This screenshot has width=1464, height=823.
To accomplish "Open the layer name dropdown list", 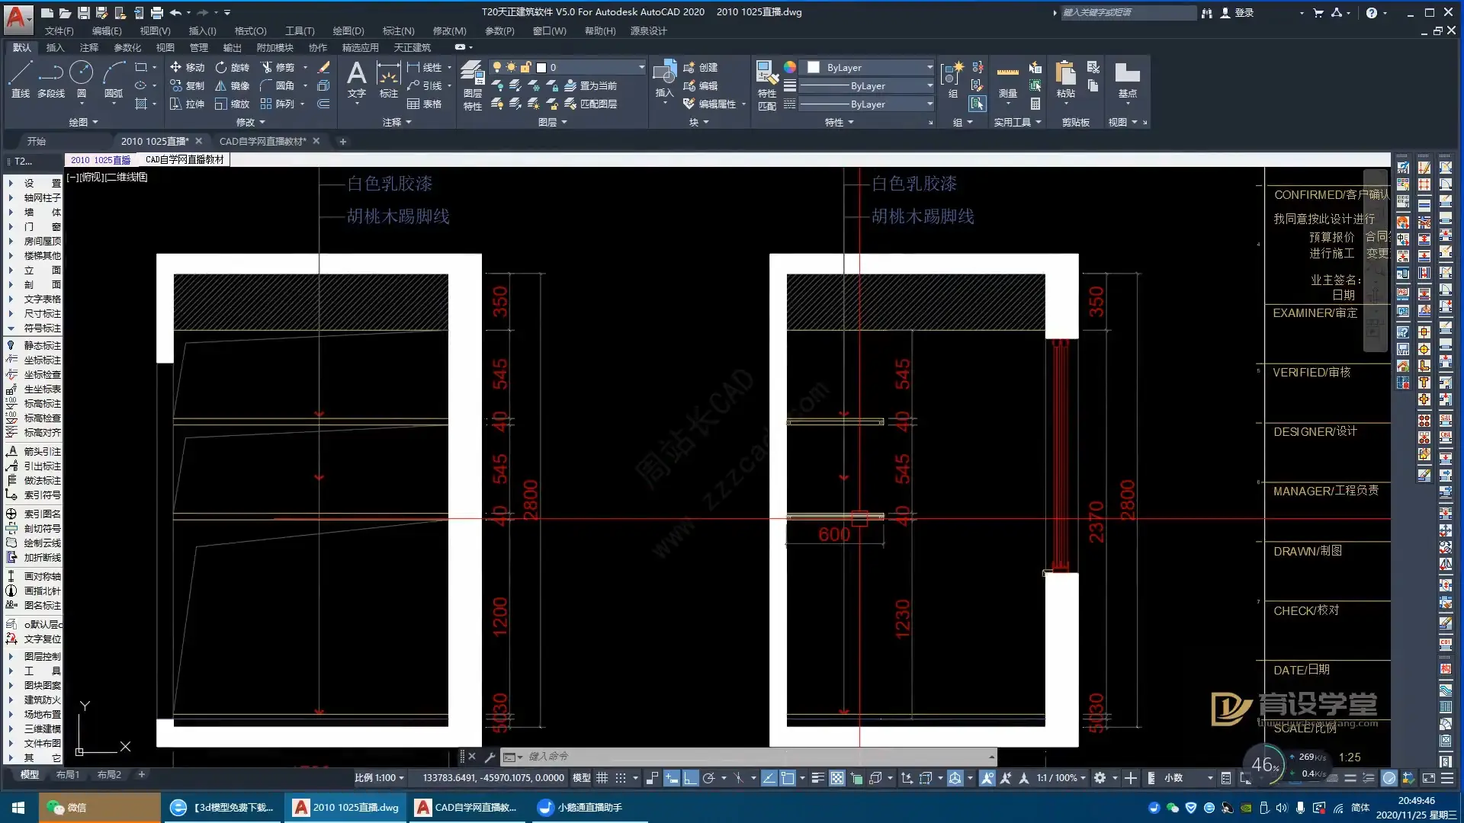I will tap(641, 67).
